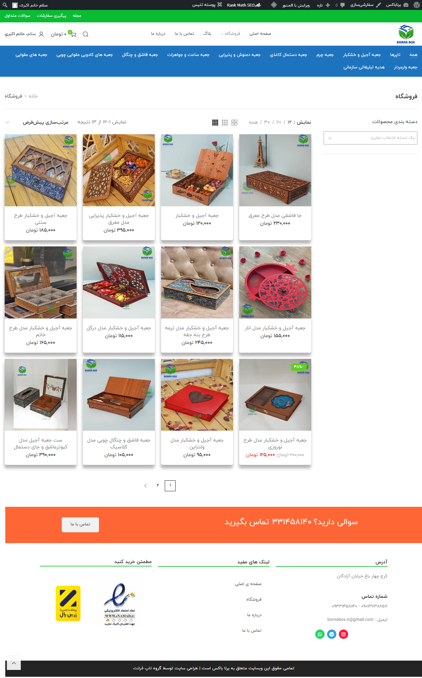Open the shopping cart icon
Screen dimensions: 422x678
tap(72, 34)
